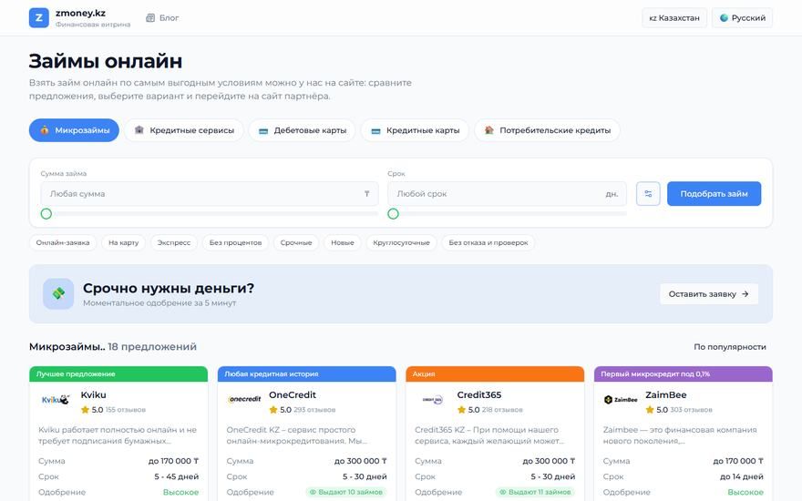802x501 pixels.
Task: Click the ZaimBee logo thumbnail
Action: point(621,400)
